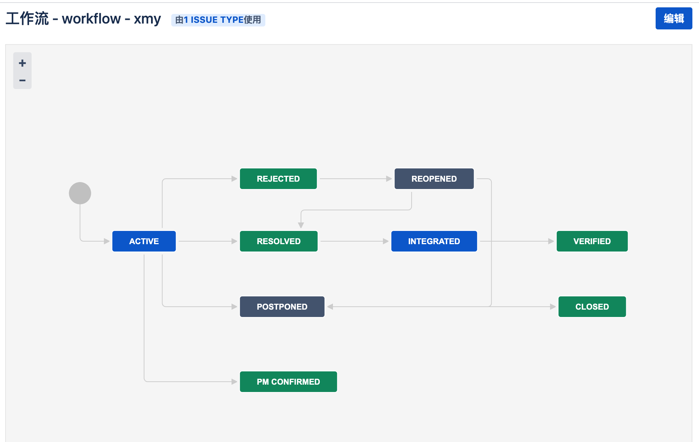Click the 编辑 edit button
This screenshot has height=442, width=699.
click(674, 18)
